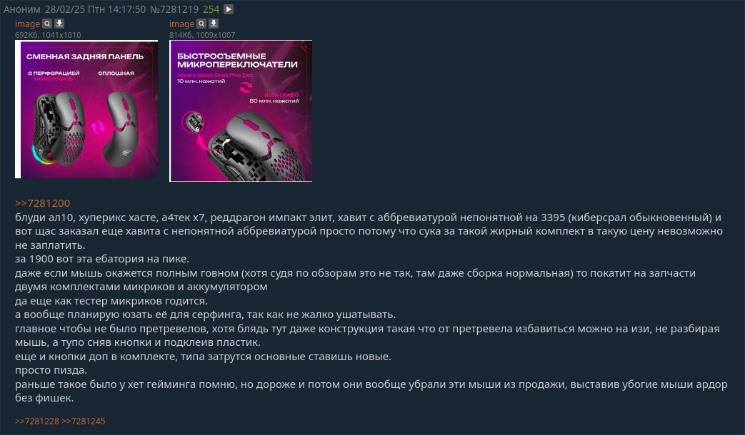745x435 pixels.
Task: Jump to reply >>7281245
Action: pyautogui.click(x=83, y=421)
